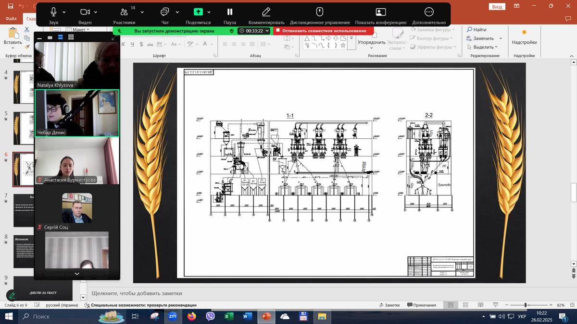Open ribbon display options icon
This screenshot has width=577, height=324.
coord(516,6)
